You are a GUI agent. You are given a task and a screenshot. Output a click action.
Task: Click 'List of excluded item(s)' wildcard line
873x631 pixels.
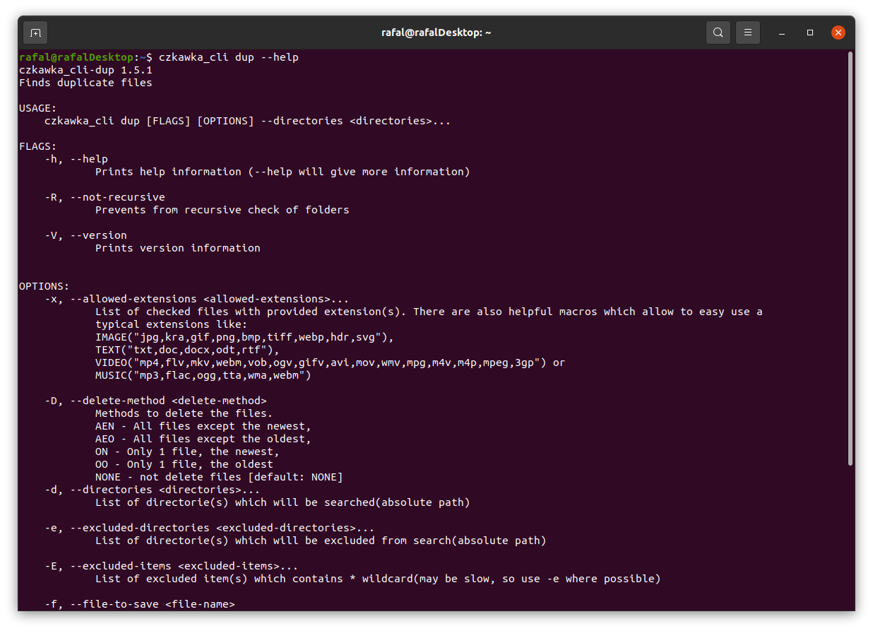[378, 579]
